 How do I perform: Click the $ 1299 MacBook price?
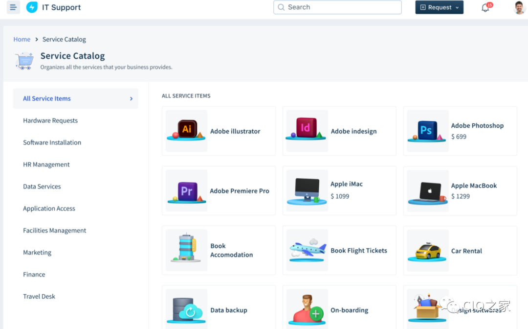click(x=461, y=196)
